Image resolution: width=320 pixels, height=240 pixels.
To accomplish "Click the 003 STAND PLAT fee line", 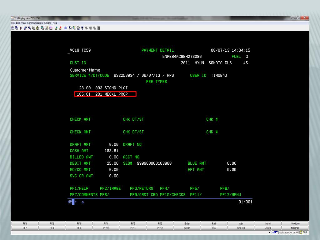I will (x=103, y=88).
